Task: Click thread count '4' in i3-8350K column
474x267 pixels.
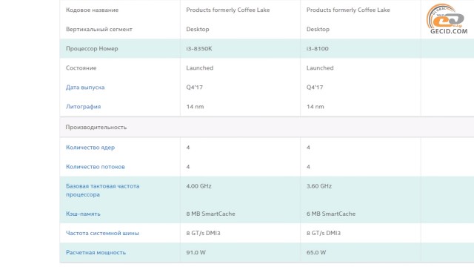Action: pos(188,167)
